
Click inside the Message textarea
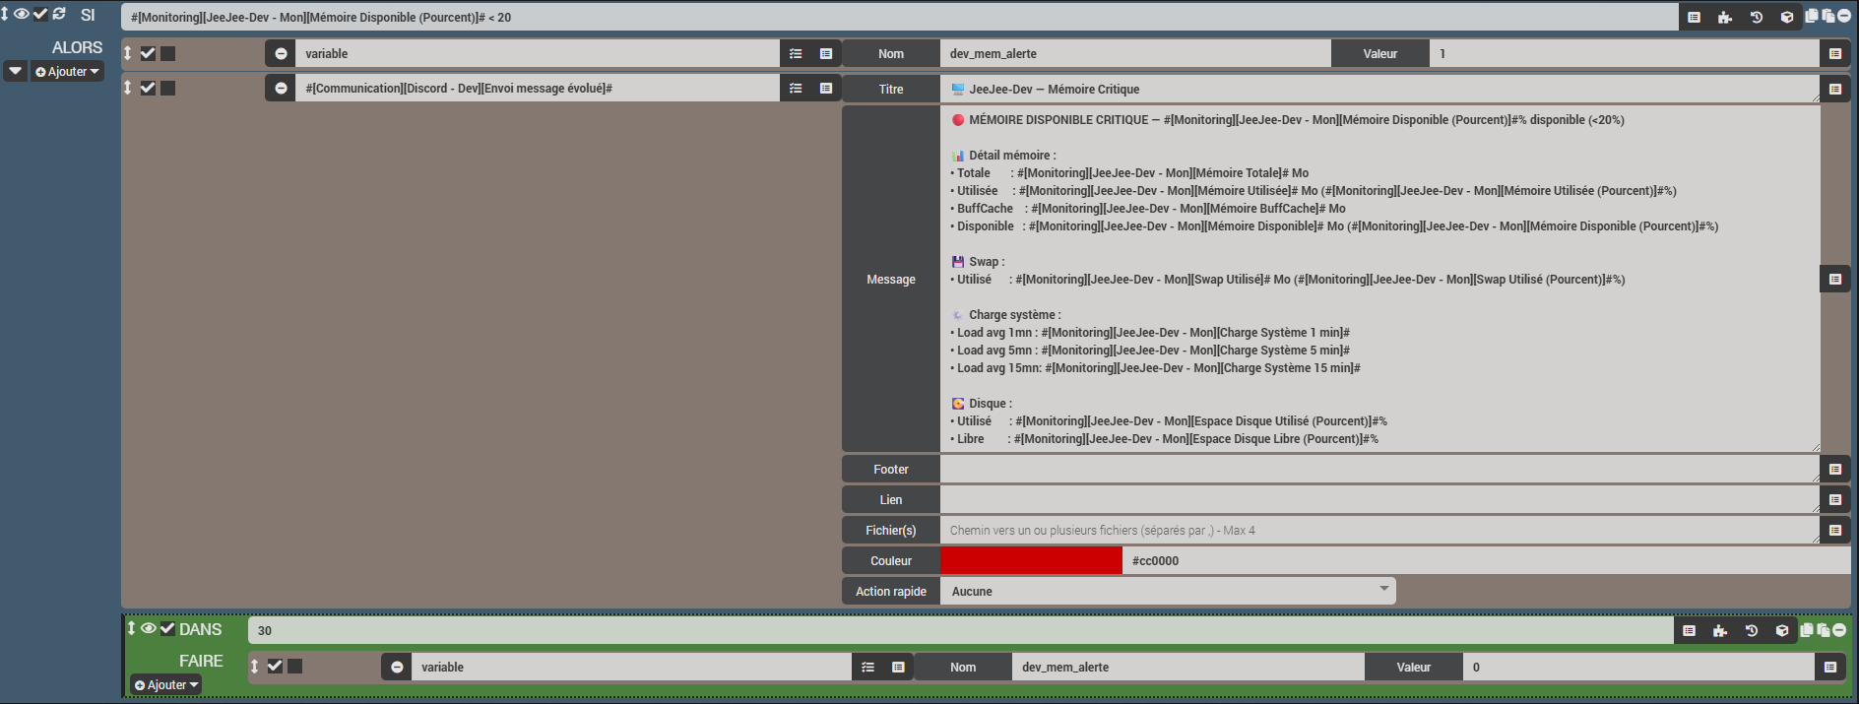tap(1379, 280)
